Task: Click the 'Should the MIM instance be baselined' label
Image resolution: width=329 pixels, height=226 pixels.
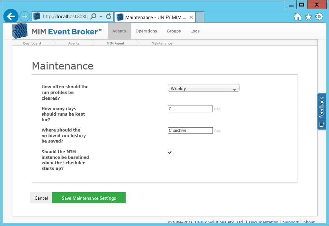Action: (x=65, y=160)
